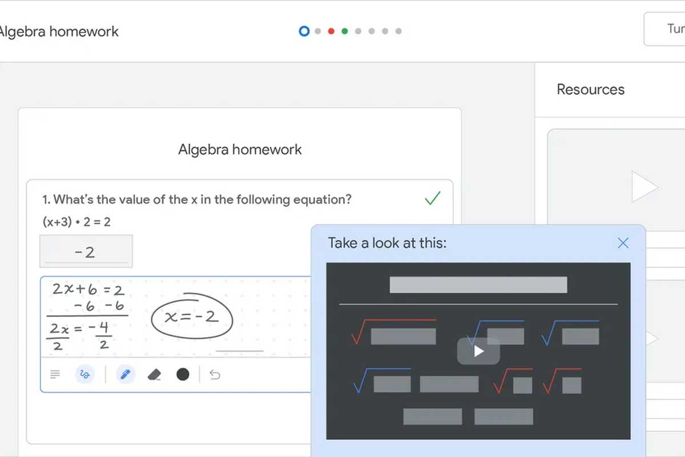The image size is (685, 457).
Task: Select the blue pen drawing tool
Action: pyautogui.click(x=125, y=375)
